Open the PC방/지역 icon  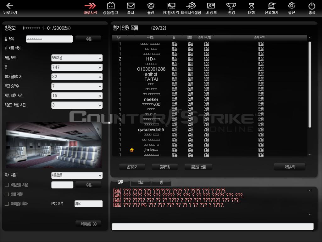click(171, 6)
